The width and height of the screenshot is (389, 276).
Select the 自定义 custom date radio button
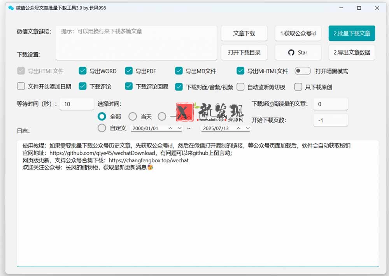point(102,128)
